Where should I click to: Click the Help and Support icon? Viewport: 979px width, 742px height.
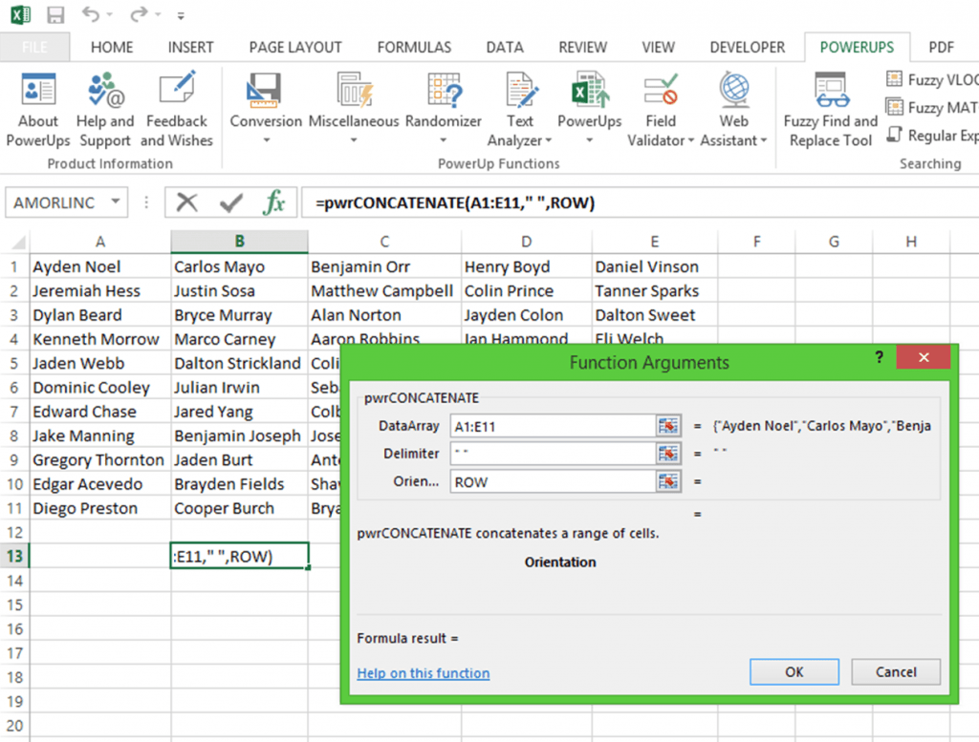pyautogui.click(x=105, y=90)
